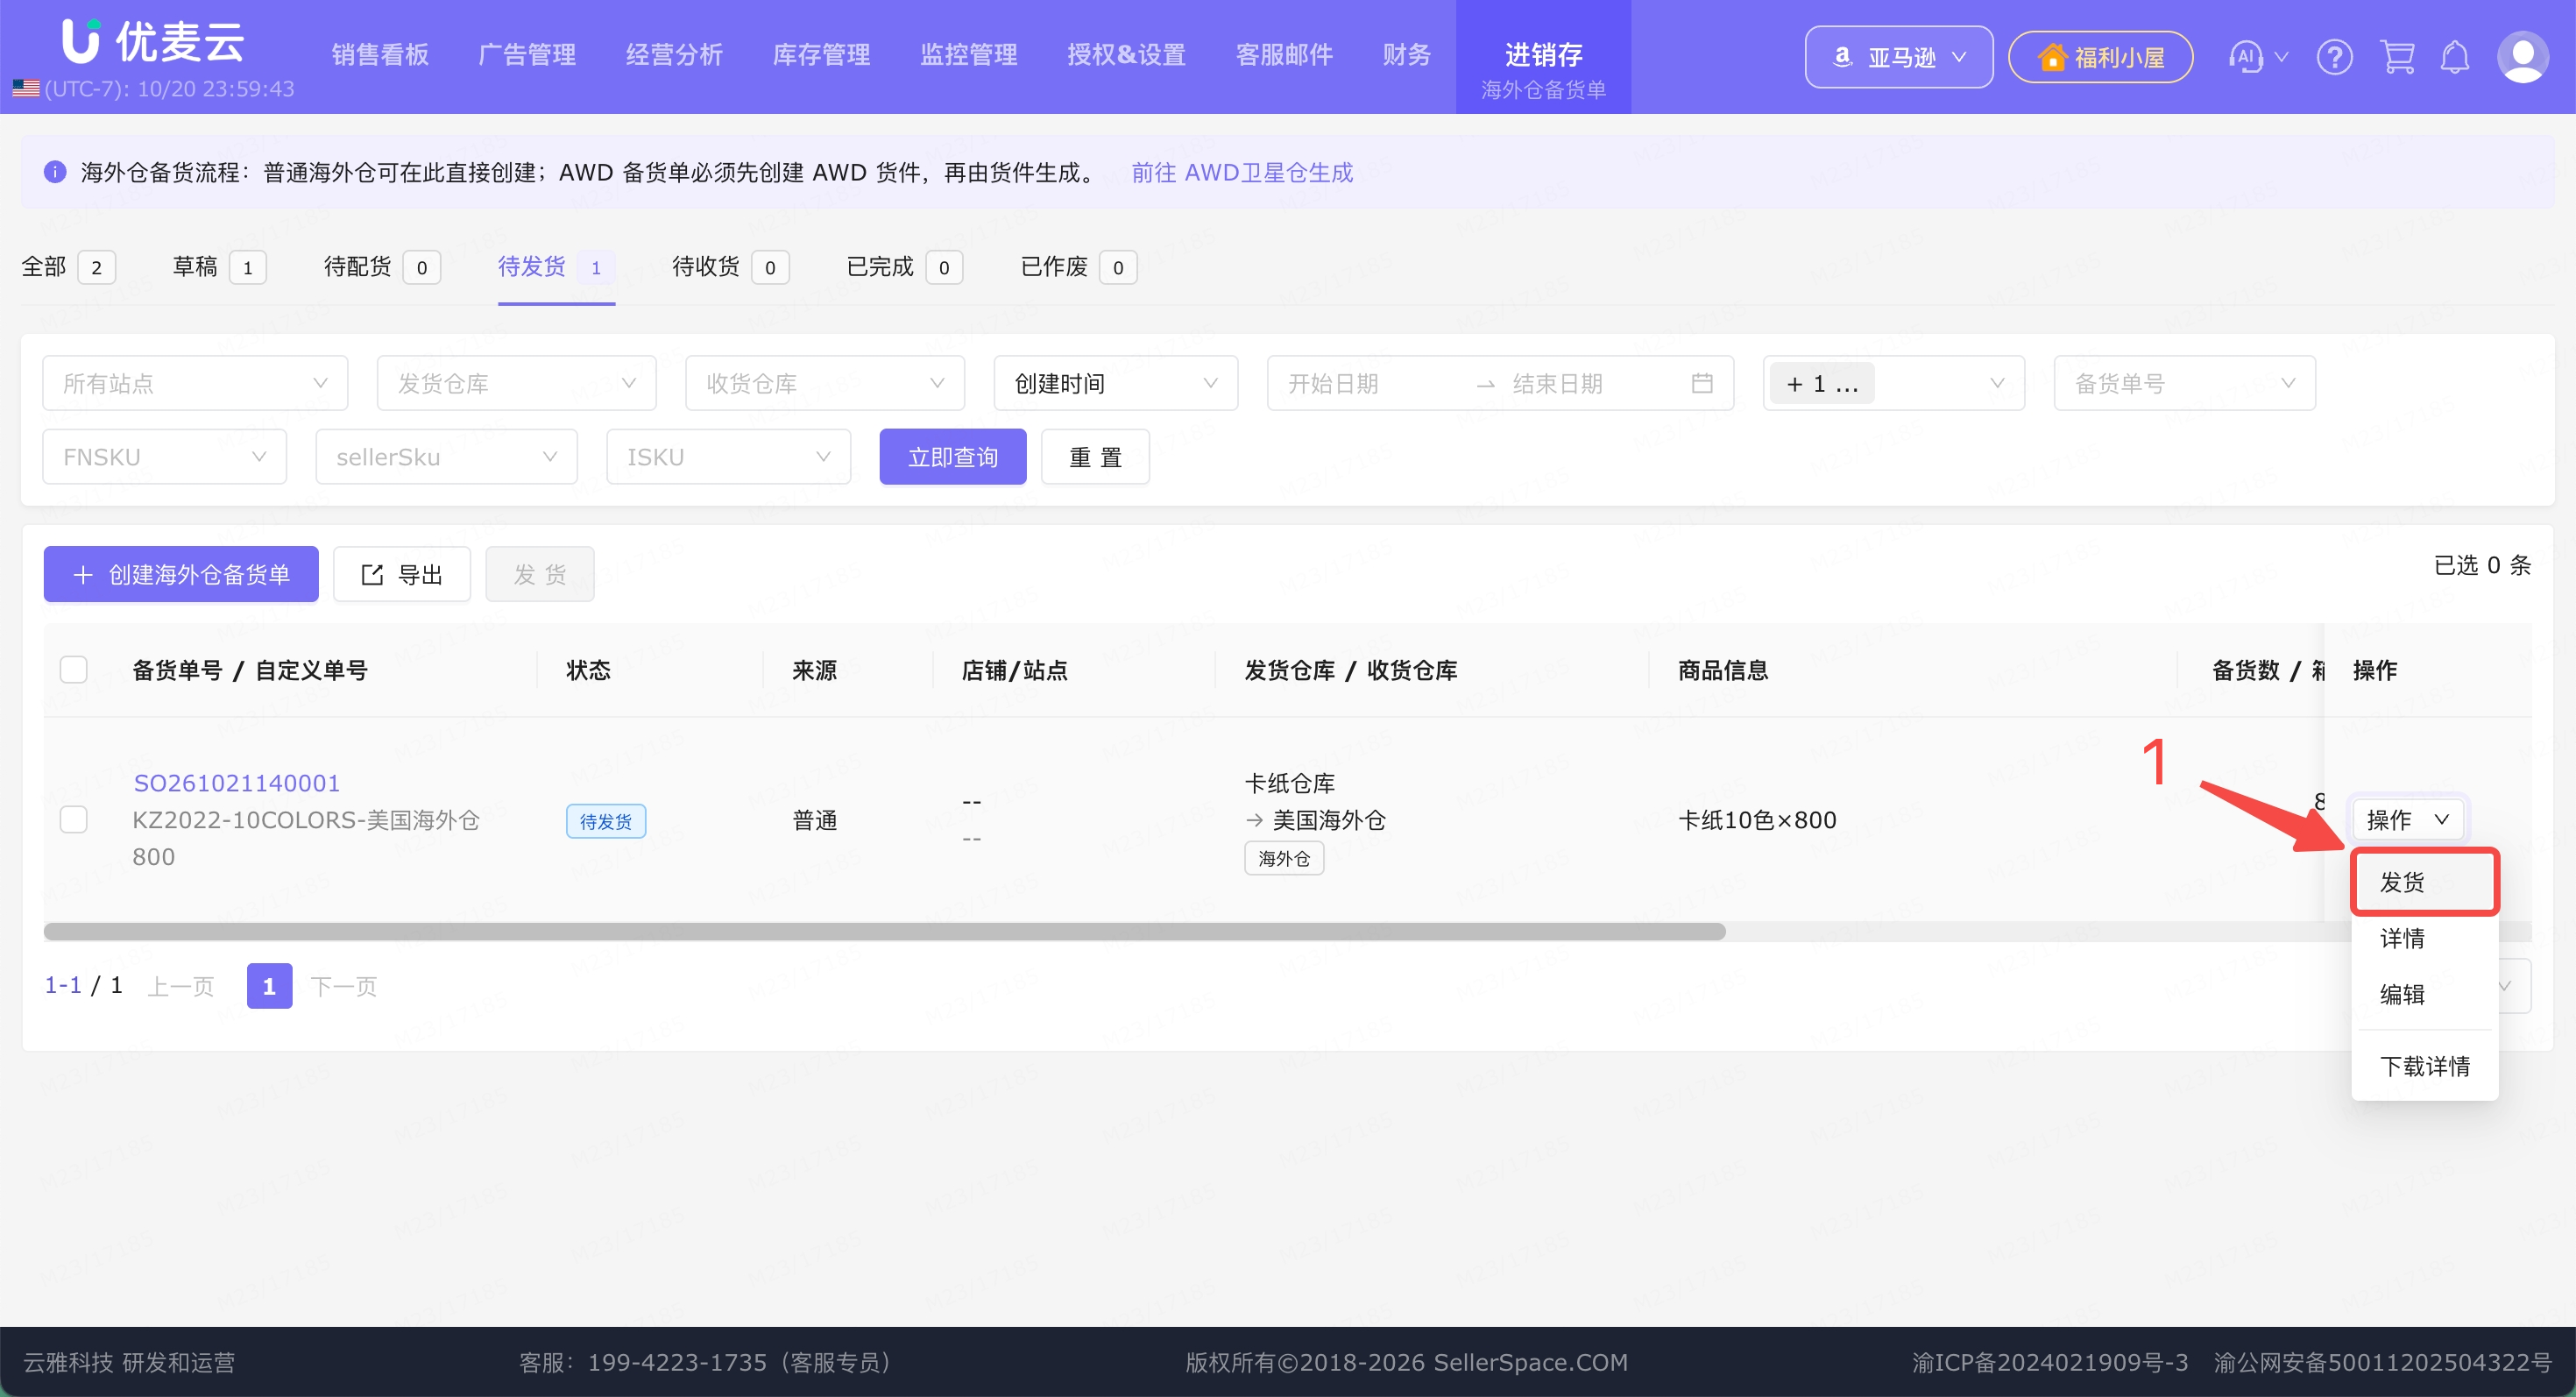The height and width of the screenshot is (1397, 2576).
Task: Open the help question mark icon
Action: (2334, 57)
